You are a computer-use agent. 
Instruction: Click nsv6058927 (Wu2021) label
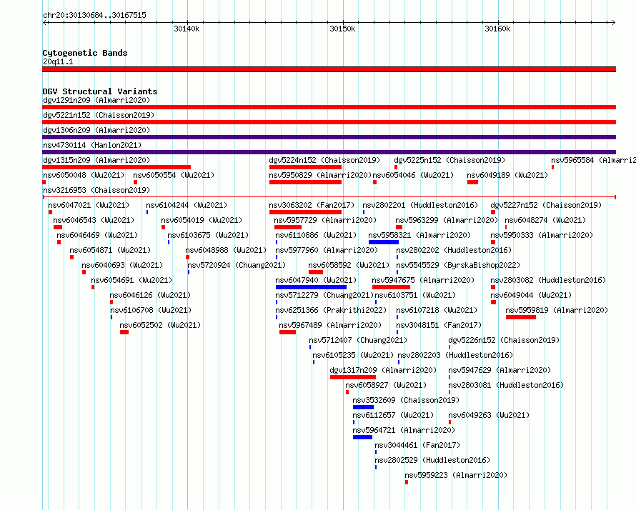pyautogui.click(x=386, y=385)
